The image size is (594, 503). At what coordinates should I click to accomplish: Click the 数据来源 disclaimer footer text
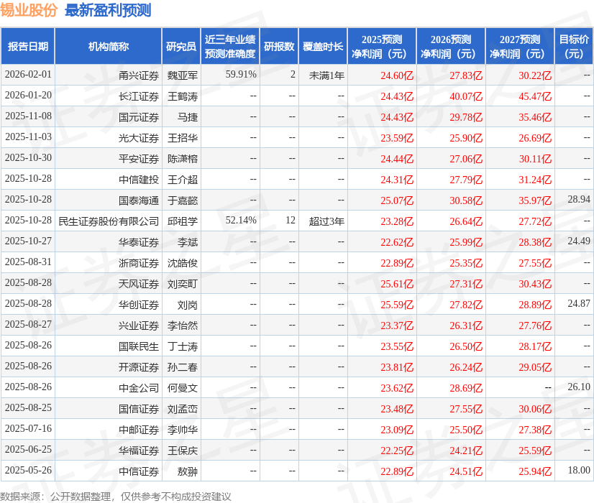coord(116,497)
